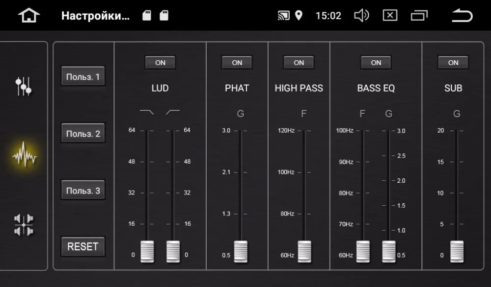Tap the GPS location status icon
The image size is (491, 287).
[x=299, y=15]
